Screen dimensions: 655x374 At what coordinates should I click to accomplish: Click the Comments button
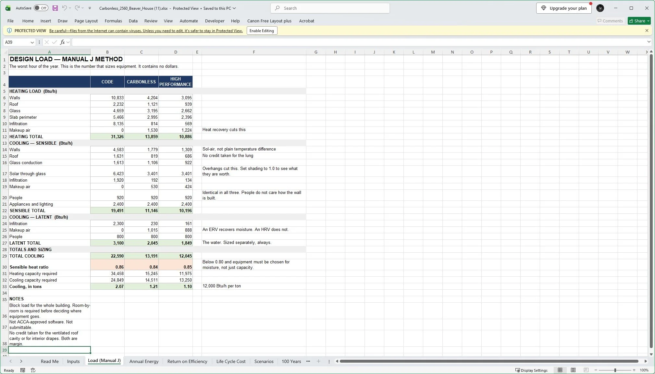[610, 21]
